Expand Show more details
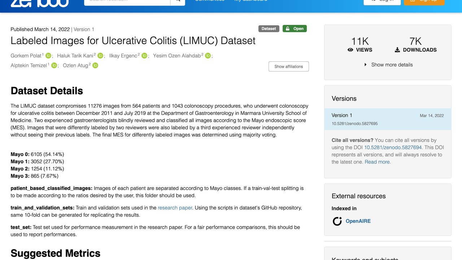Image resolution: width=462 pixels, height=260 pixels. tap(388, 65)
